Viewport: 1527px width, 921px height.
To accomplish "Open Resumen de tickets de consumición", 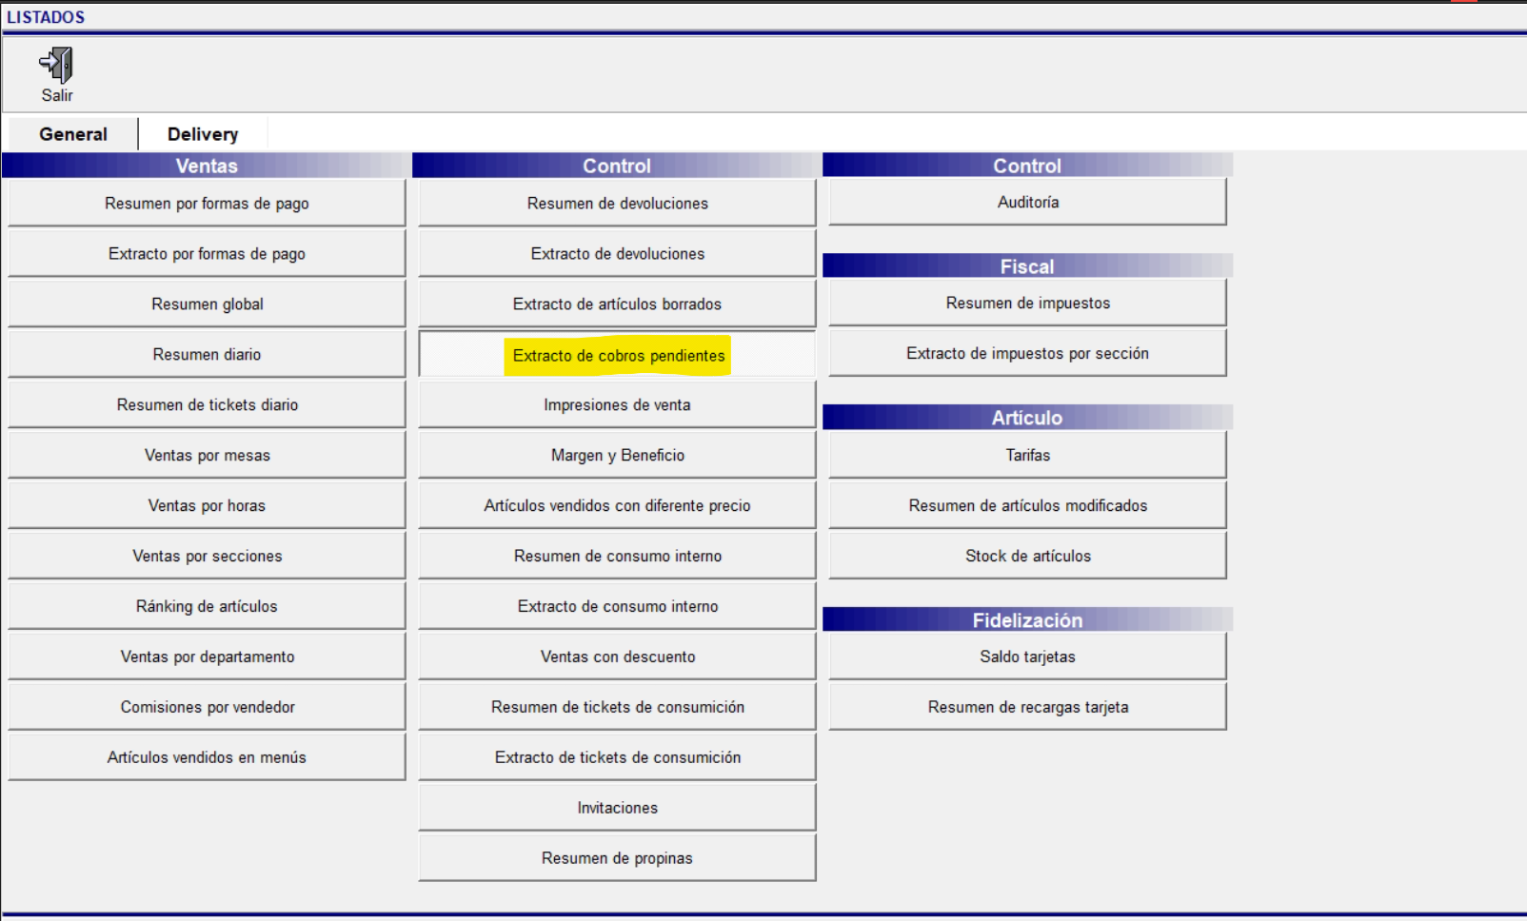I will (617, 707).
